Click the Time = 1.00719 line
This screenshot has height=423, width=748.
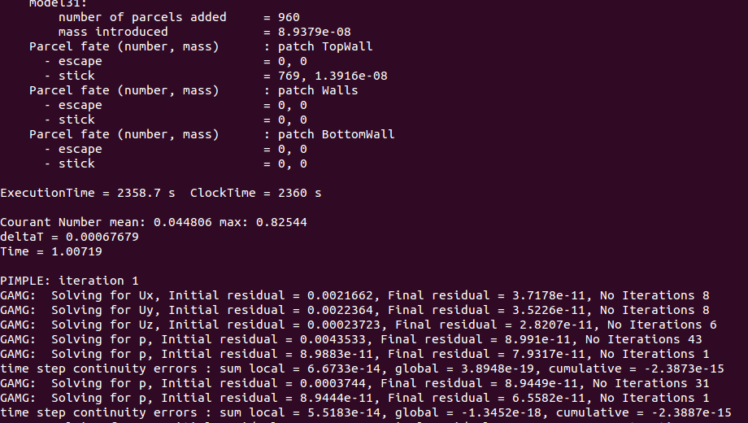[51, 251]
